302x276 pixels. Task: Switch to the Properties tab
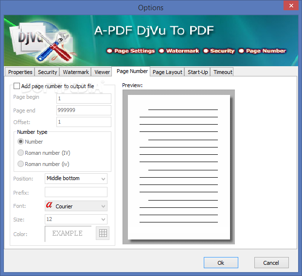pos(20,72)
